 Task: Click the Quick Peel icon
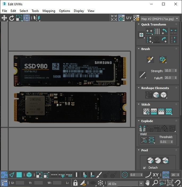click(150, 160)
